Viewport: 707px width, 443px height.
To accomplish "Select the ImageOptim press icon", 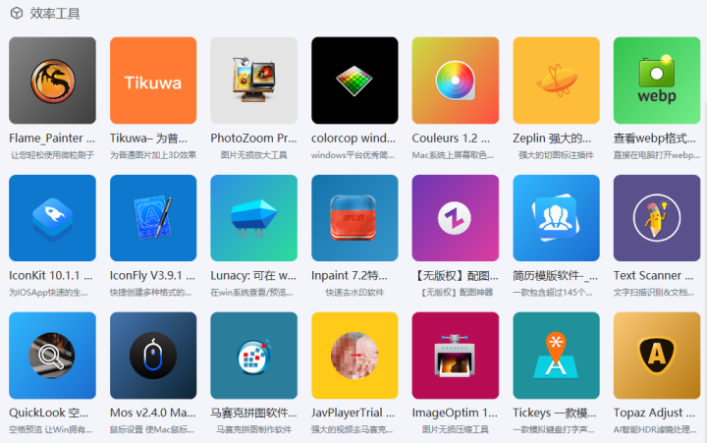I will (x=456, y=356).
